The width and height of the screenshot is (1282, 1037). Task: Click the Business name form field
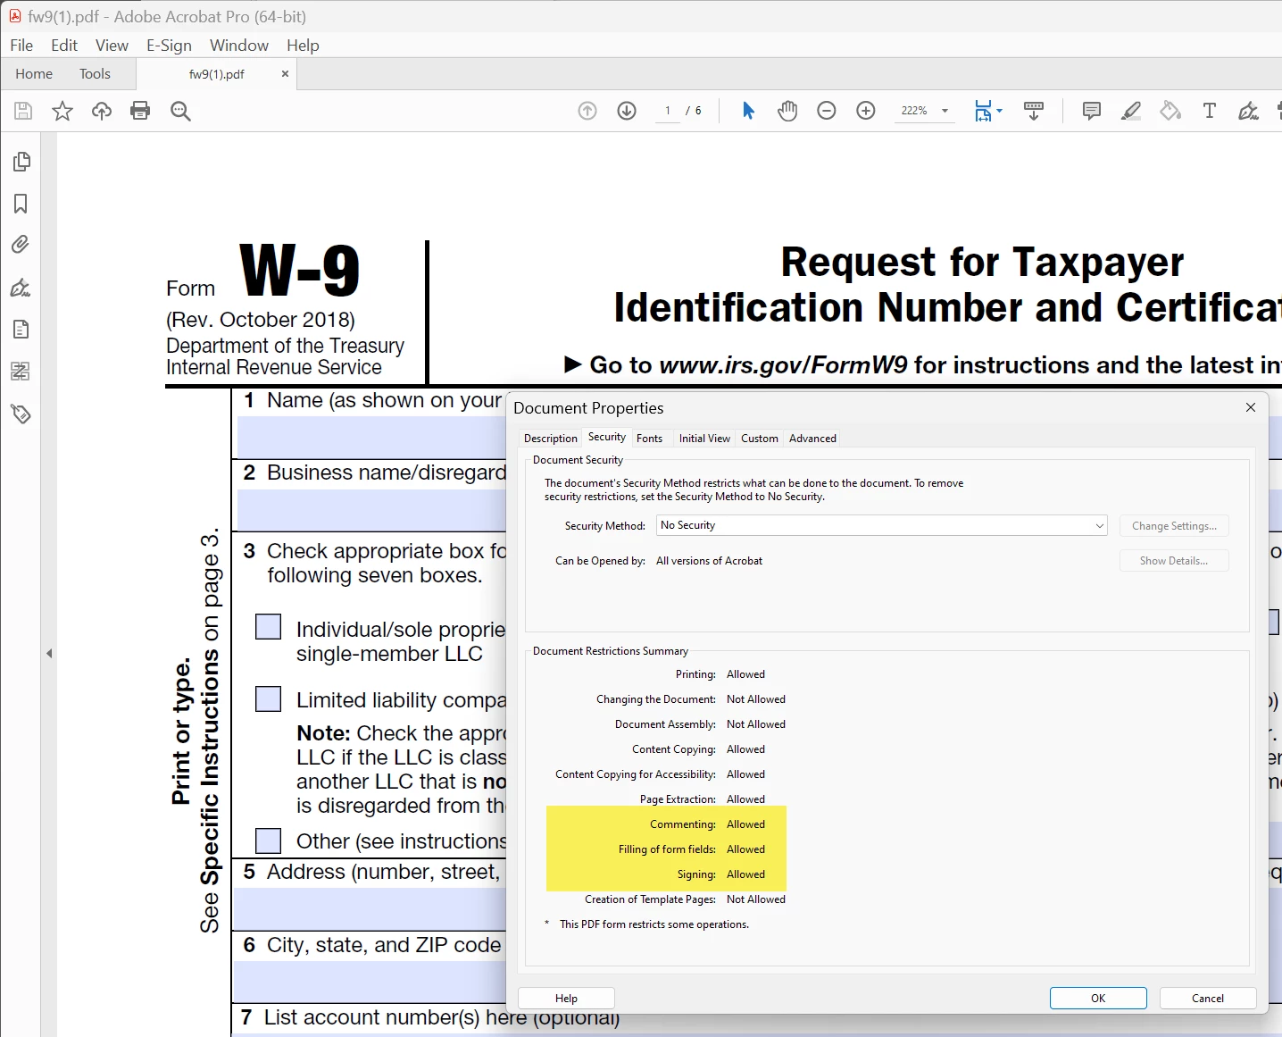point(370,509)
